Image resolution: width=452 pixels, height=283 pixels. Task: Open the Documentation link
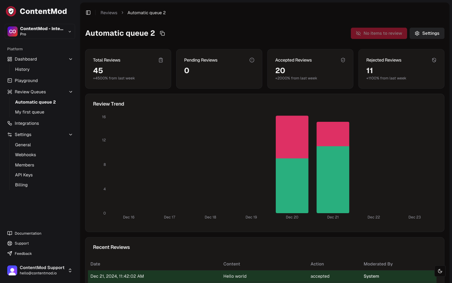28,233
